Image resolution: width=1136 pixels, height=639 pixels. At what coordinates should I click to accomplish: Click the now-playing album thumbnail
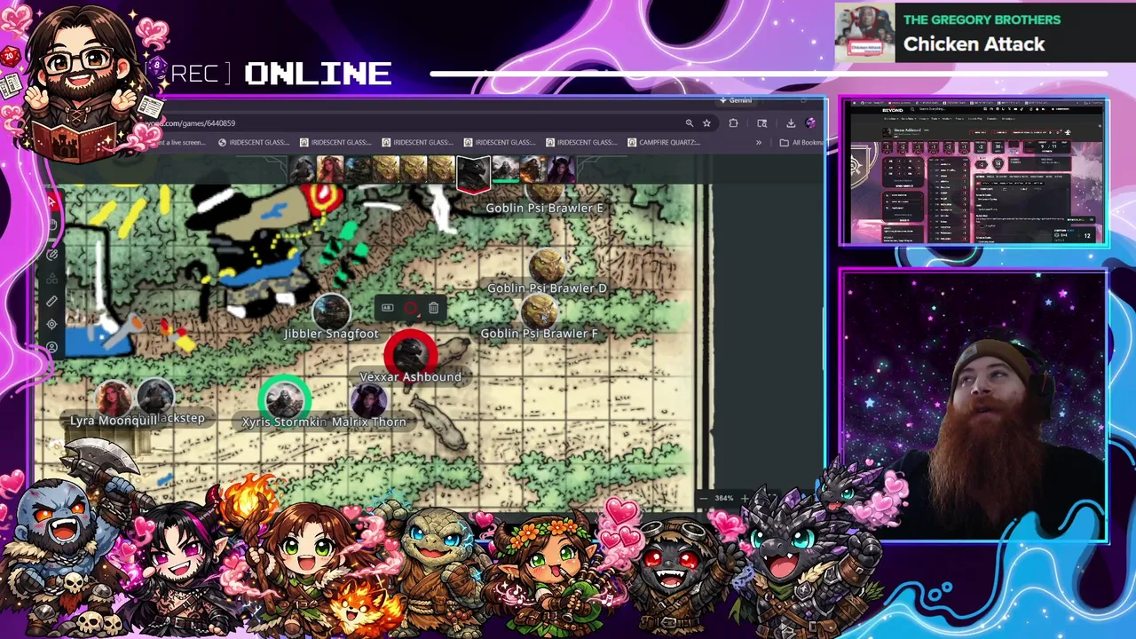(x=864, y=32)
